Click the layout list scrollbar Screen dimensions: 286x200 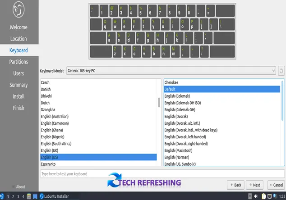point(159,102)
